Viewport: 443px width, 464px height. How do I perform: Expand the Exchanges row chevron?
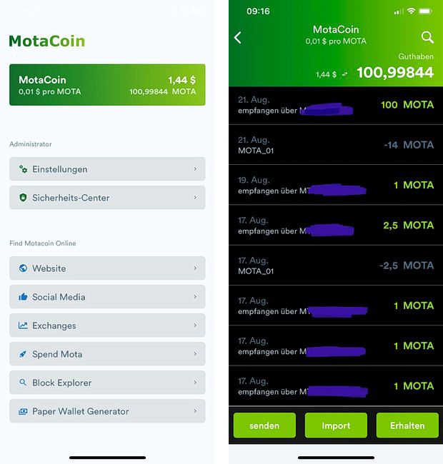[195, 326]
